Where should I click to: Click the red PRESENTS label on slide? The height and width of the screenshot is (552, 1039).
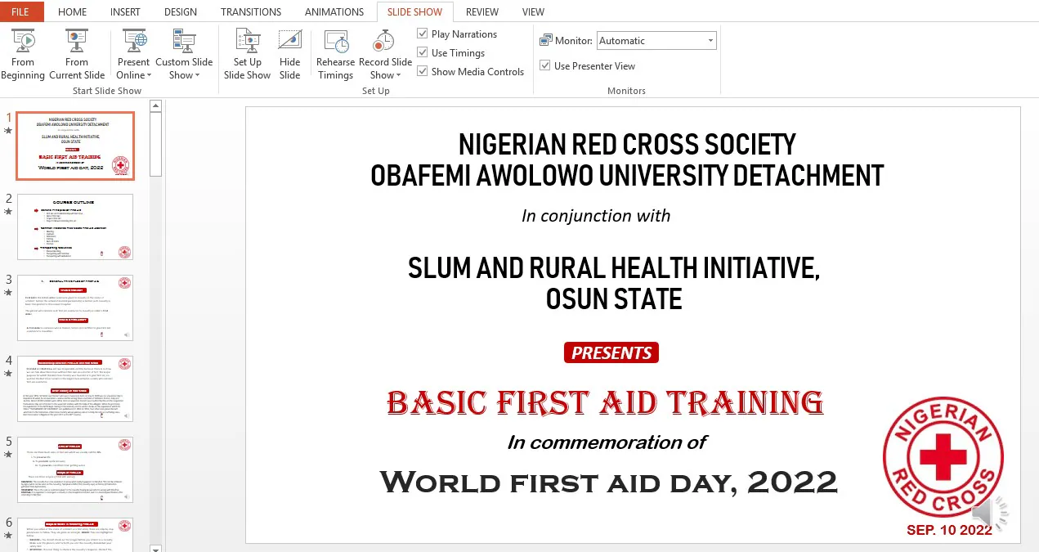(611, 353)
